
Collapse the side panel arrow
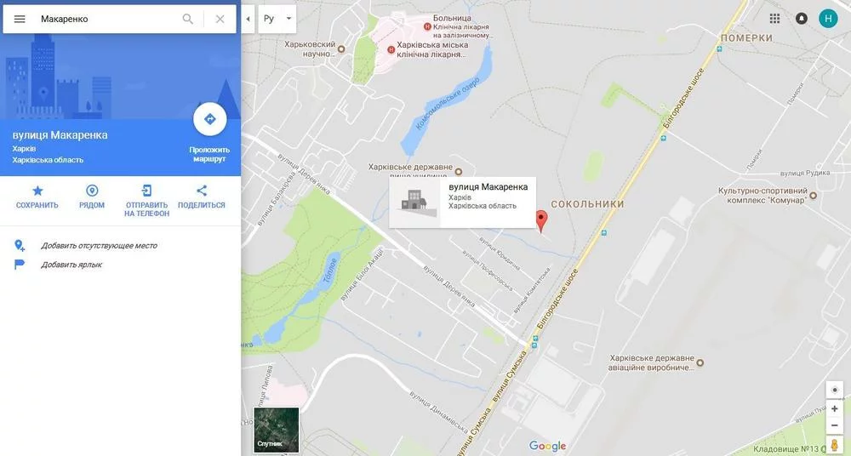point(248,19)
